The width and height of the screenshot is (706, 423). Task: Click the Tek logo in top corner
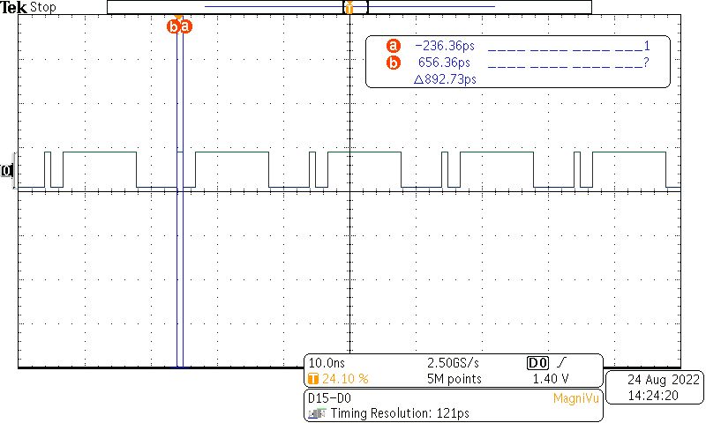(x=14, y=7)
